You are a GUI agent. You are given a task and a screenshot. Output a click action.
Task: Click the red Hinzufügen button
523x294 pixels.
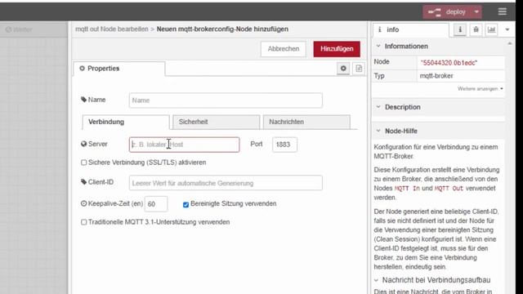tap(337, 49)
